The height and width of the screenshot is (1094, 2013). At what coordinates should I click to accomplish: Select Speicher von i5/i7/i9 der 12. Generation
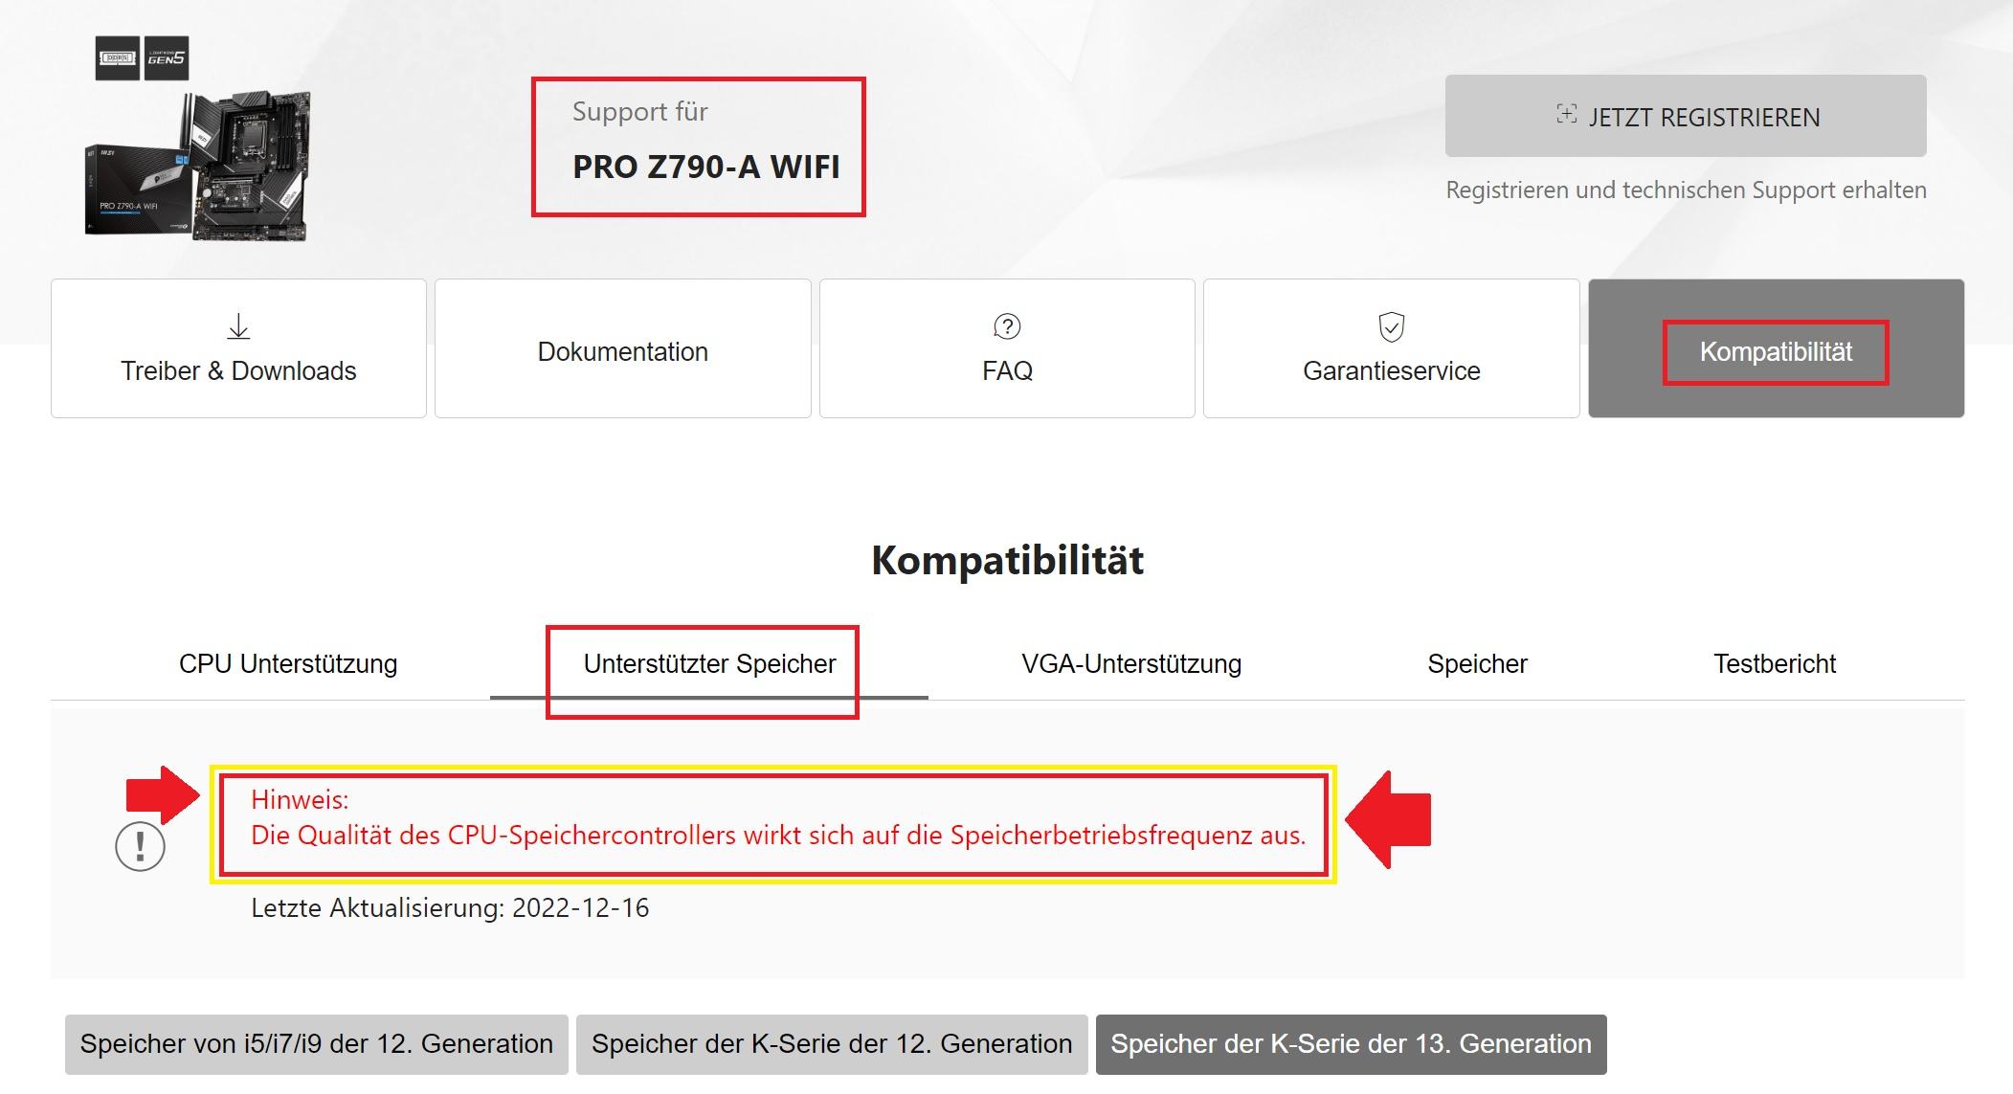click(x=317, y=1044)
